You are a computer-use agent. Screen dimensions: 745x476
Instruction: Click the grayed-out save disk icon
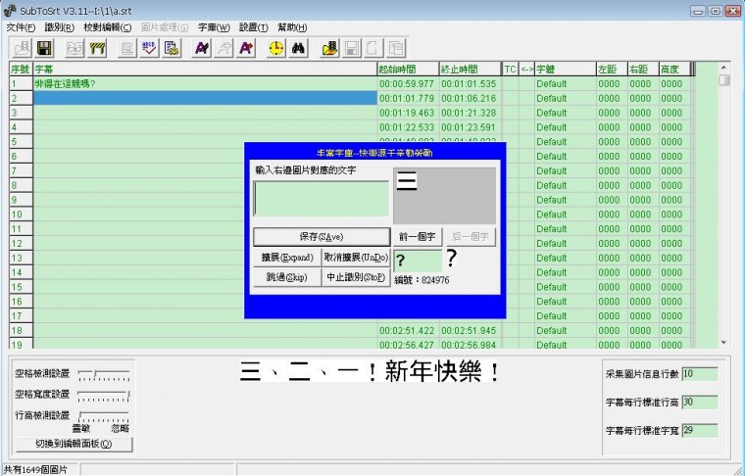tap(352, 48)
